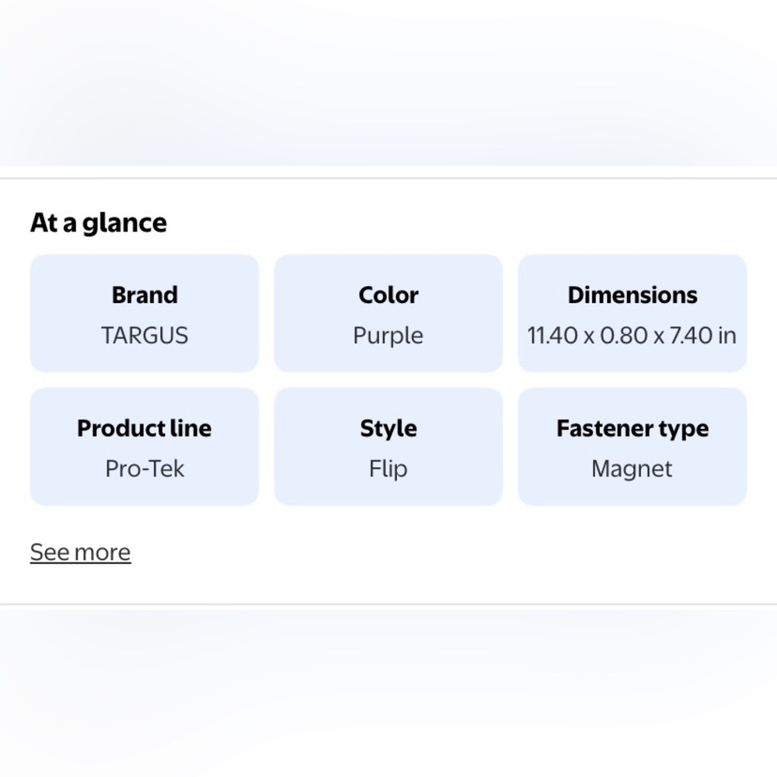Open the Style spec card
The width and height of the screenshot is (777, 777).
(388, 447)
